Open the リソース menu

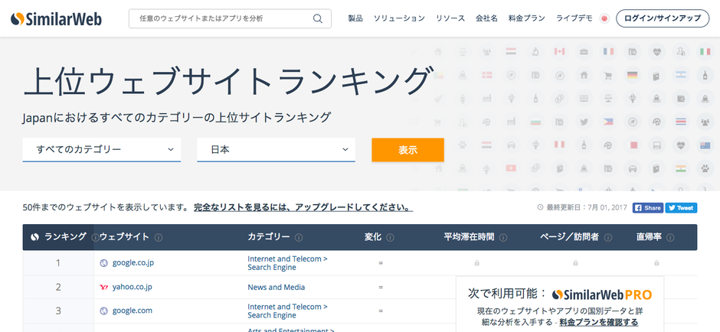(x=450, y=19)
